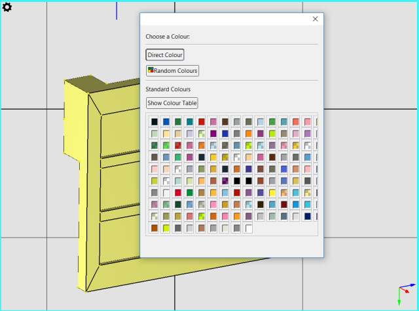Select the pale blue swatch in the top row
419x311 pixels.
tap(261, 122)
